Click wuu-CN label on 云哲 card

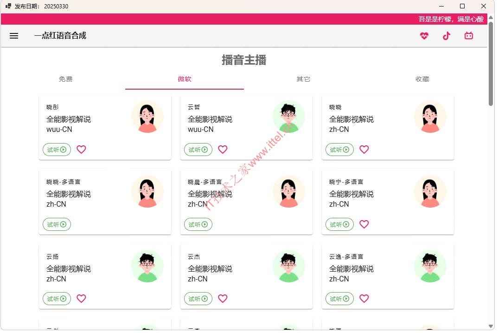(201, 130)
